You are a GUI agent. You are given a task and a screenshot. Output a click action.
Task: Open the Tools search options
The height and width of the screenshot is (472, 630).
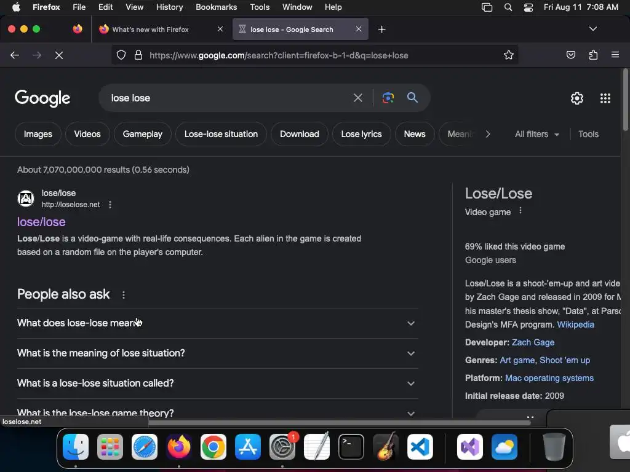point(588,134)
